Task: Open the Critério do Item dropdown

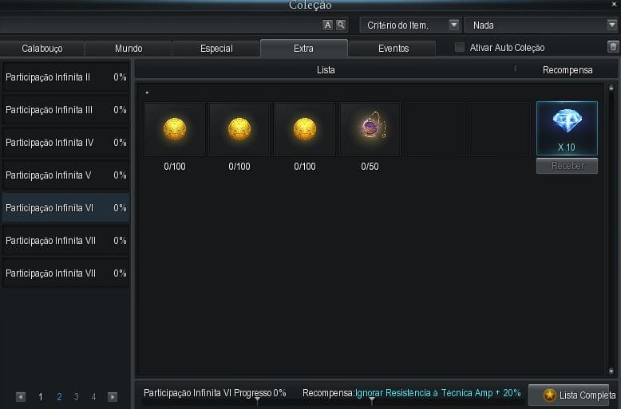Action: [x=410, y=26]
